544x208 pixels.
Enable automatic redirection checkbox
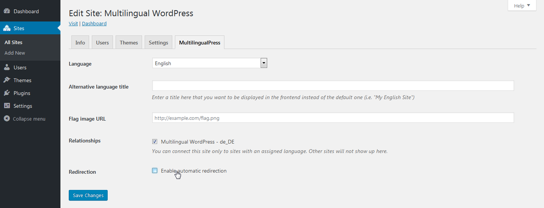[x=155, y=171]
